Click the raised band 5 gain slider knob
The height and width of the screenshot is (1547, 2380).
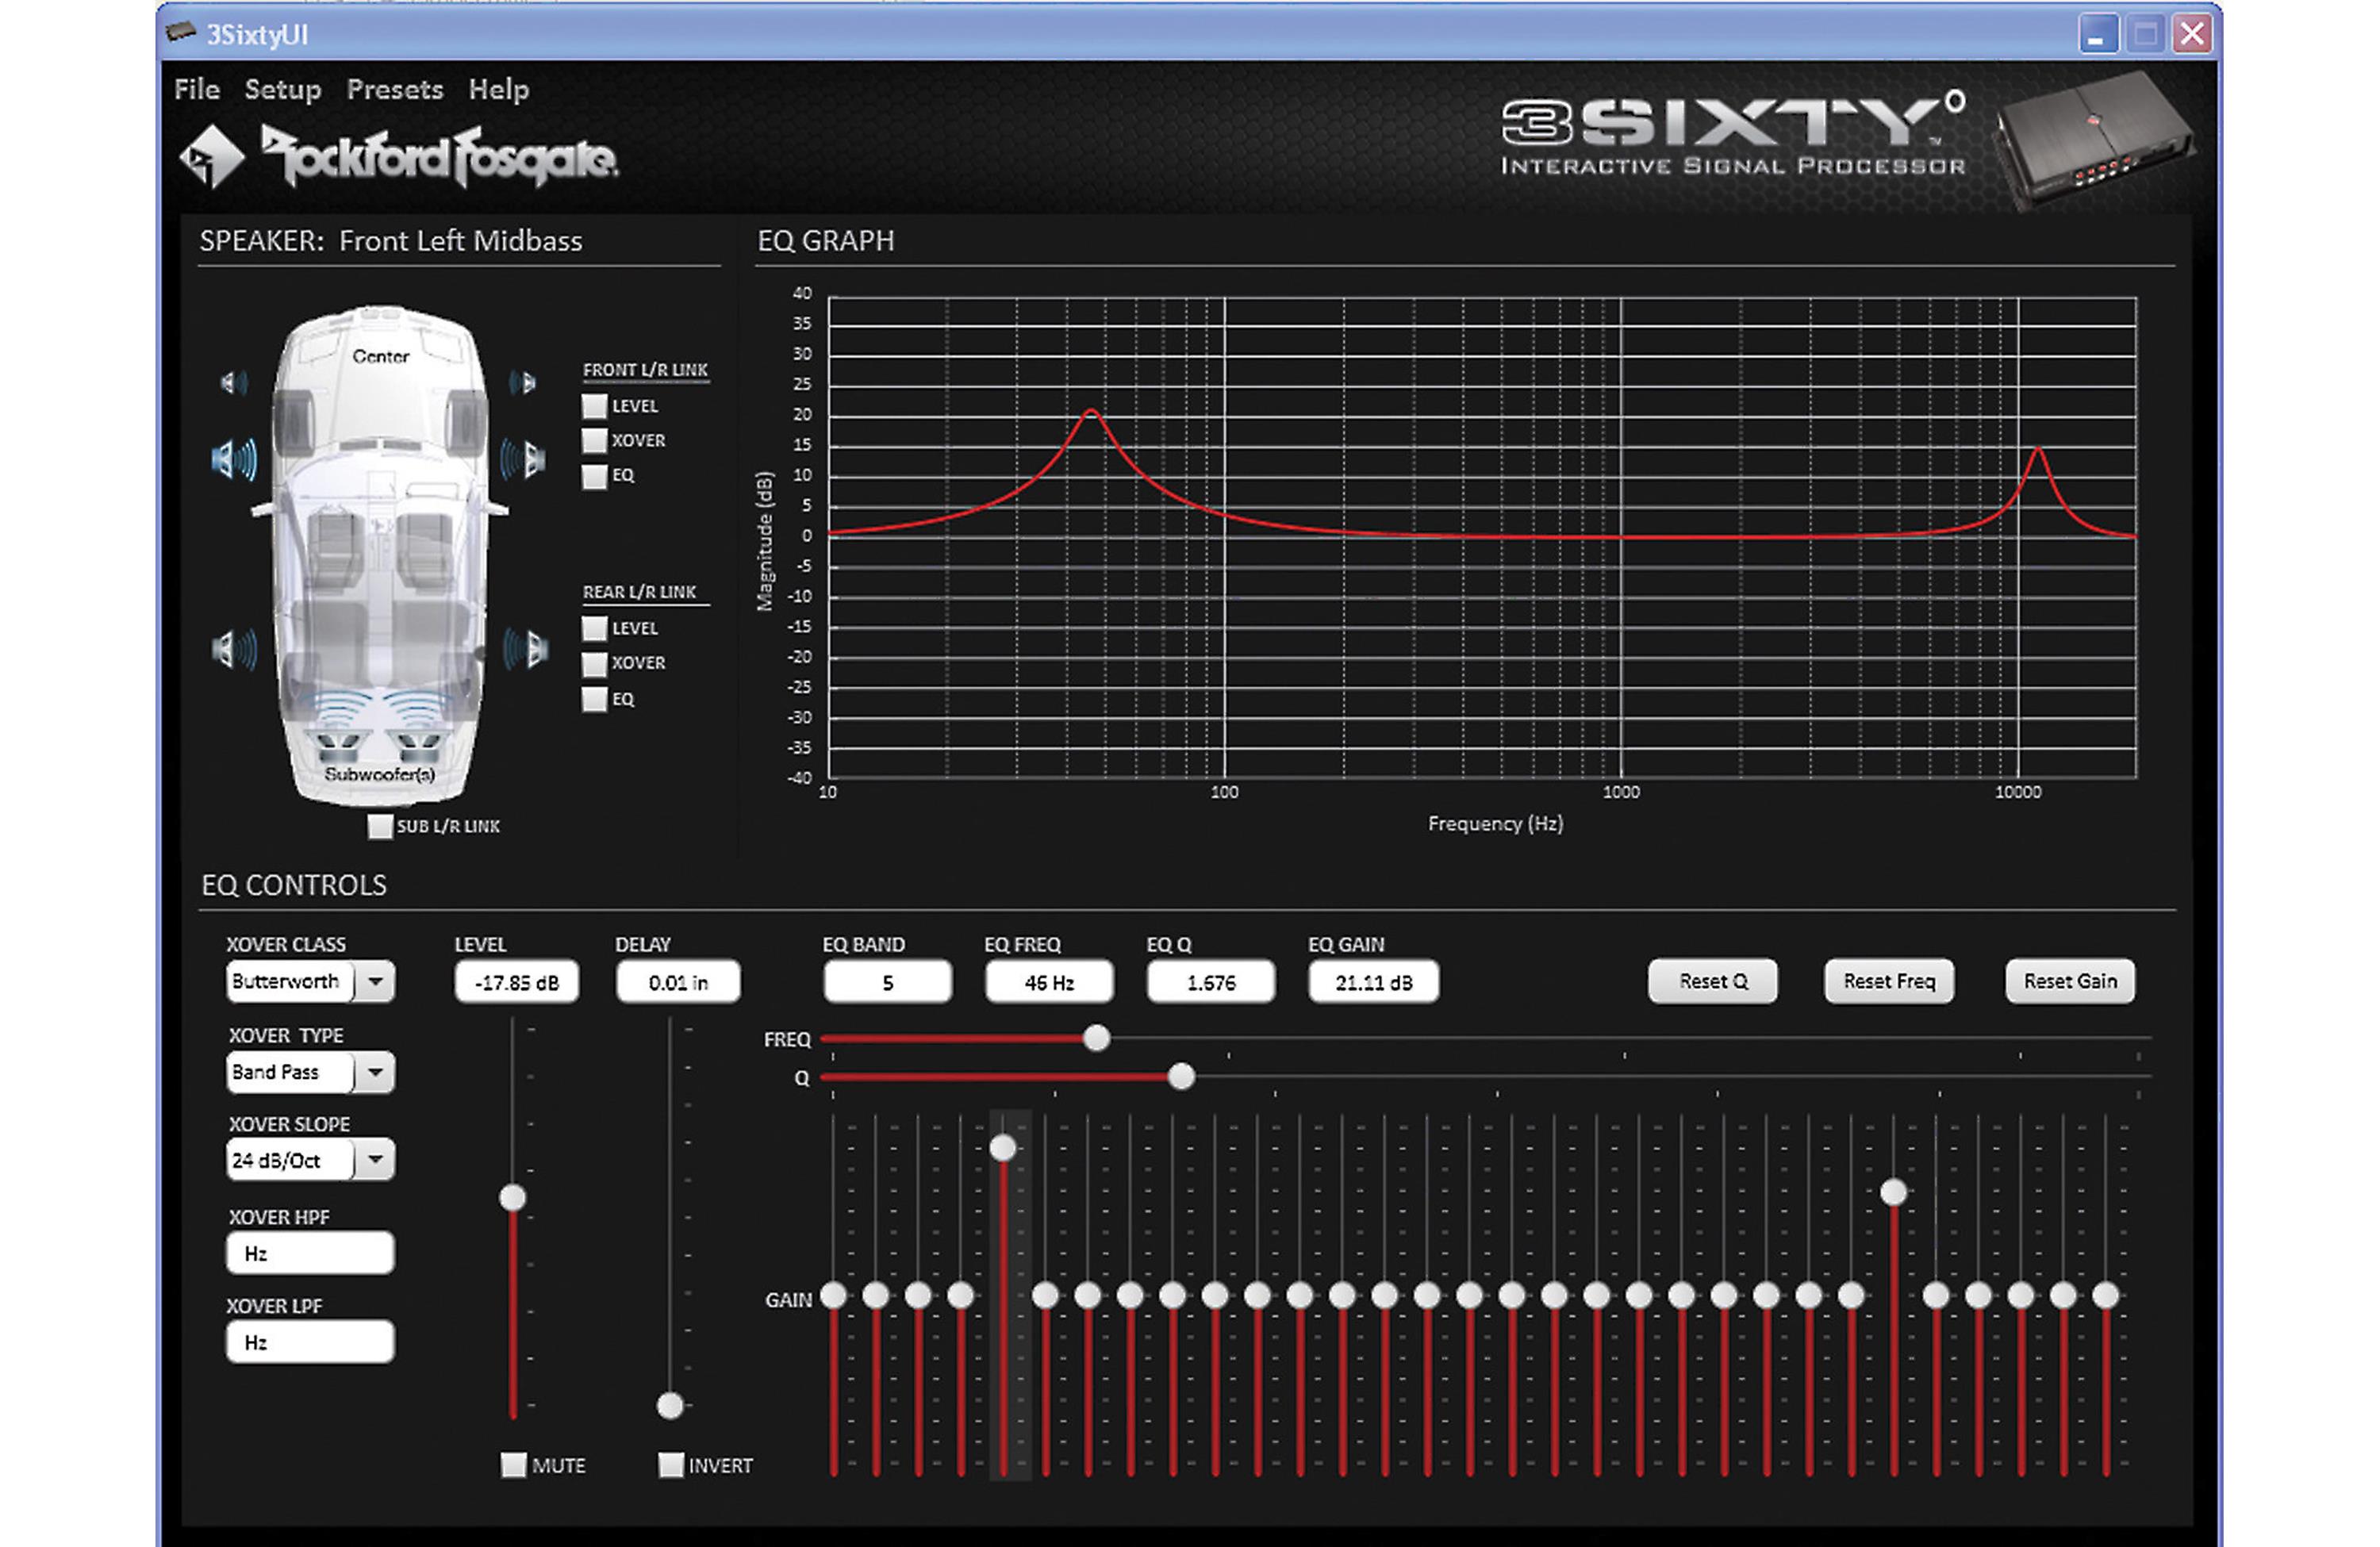pos(1002,1147)
